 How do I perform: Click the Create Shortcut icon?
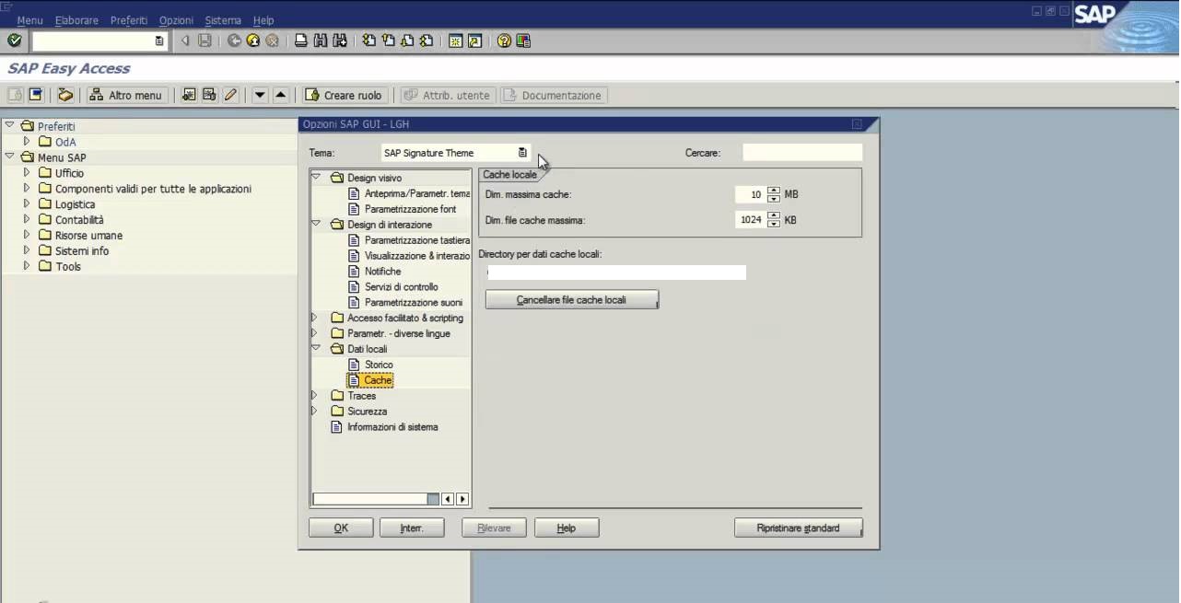tap(474, 41)
